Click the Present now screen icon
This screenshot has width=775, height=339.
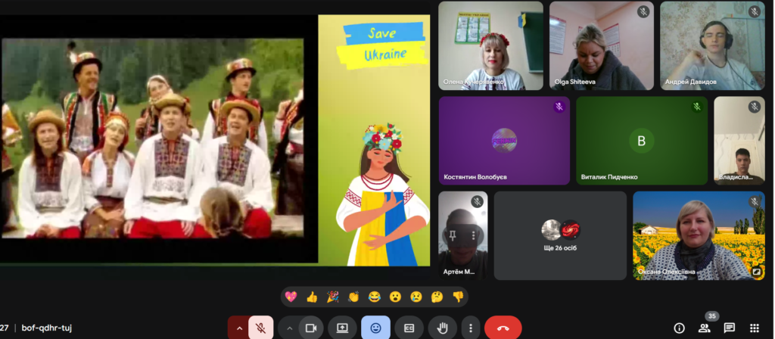coord(342,328)
